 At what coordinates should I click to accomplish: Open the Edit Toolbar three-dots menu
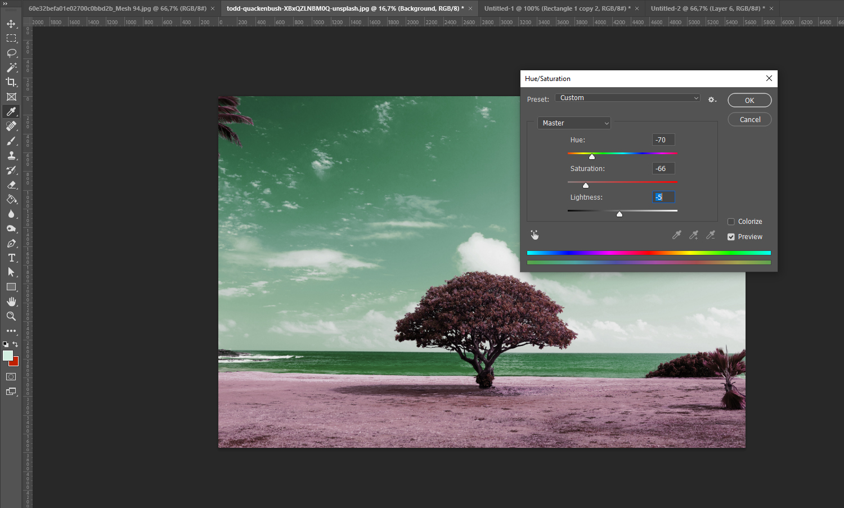[x=11, y=331]
